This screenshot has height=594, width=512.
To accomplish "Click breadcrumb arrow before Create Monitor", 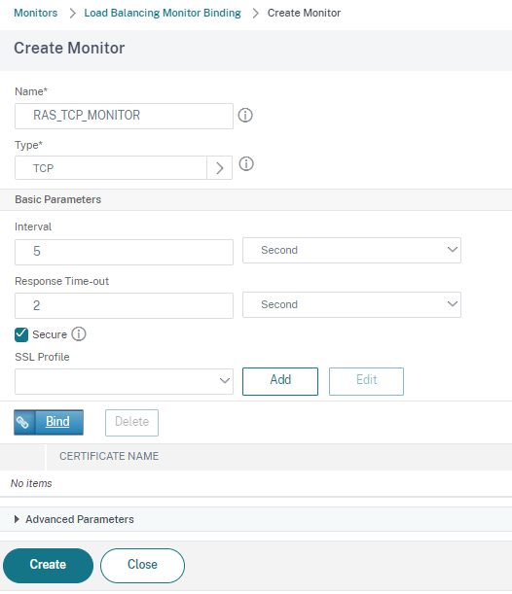I will coord(255,14).
